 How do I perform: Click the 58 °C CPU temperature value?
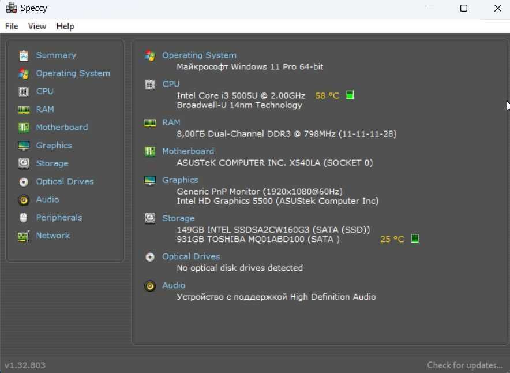click(x=327, y=96)
